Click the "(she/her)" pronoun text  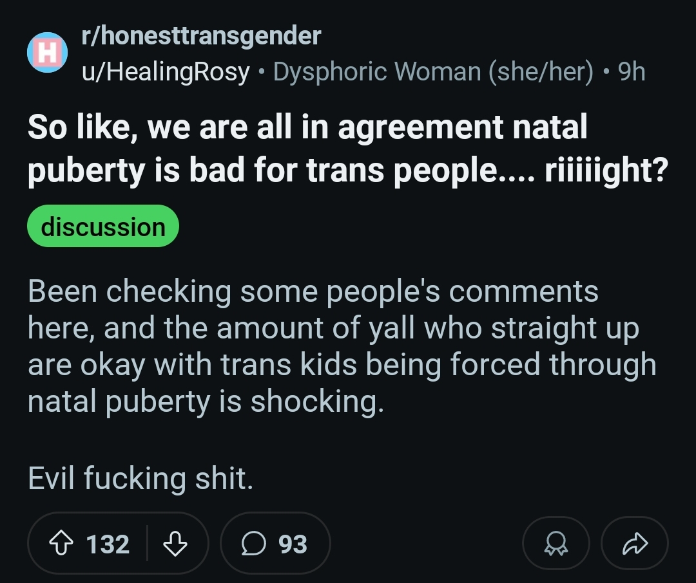[541, 72]
